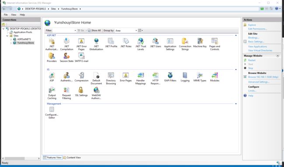Open .NET Authorization Rules feature
This screenshot has height=167, width=284.
pyautogui.click(x=52, y=44)
